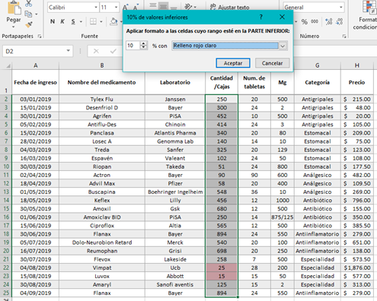Increase font size with large A
This screenshot has width=377, height=301.
pos(125,8)
